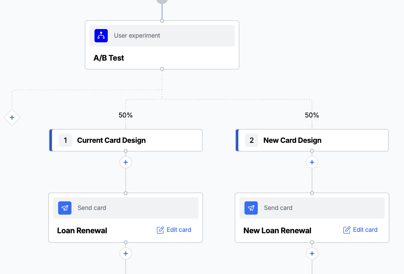
Task: Add a step below Current Card Design
Action: click(126, 162)
